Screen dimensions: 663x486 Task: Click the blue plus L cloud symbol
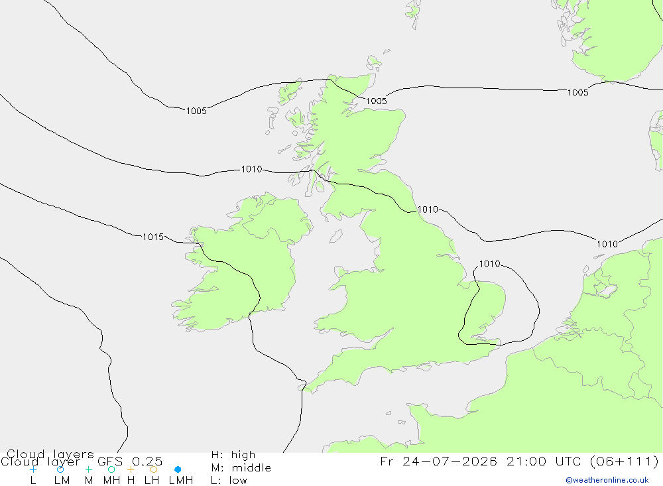[33, 469]
